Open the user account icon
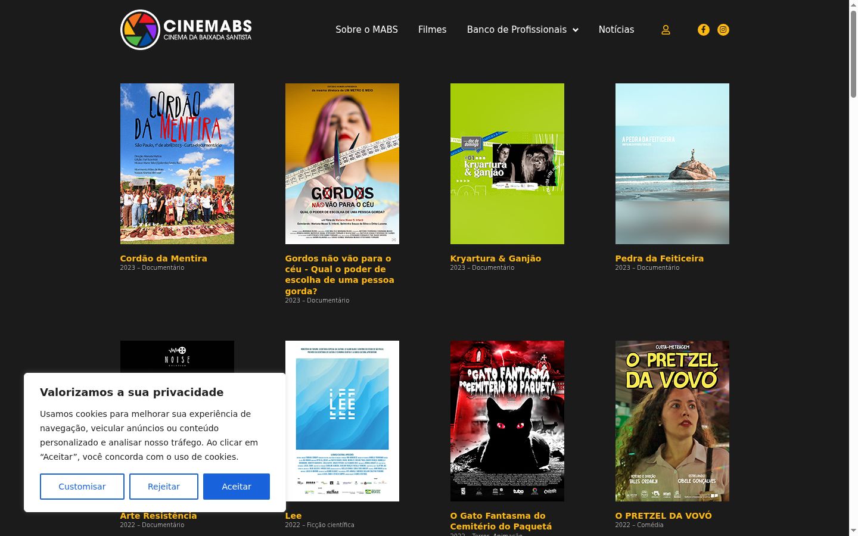The width and height of the screenshot is (858, 536). (666, 30)
